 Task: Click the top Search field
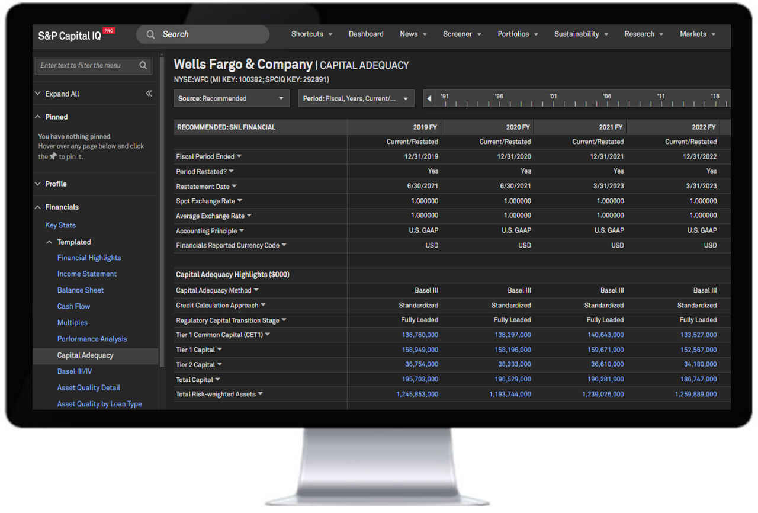(x=203, y=34)
